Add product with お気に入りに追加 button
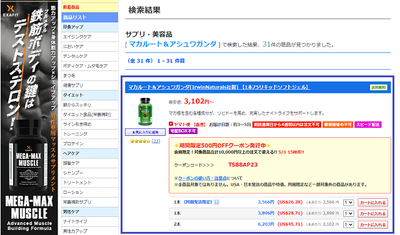The height and width of the screenshot is (235, 400). click(145, 132)
